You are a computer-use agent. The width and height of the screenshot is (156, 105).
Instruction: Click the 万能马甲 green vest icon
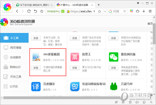click(x=114, y=86)
